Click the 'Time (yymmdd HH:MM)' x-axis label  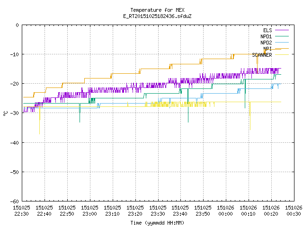tap(157, 223)
